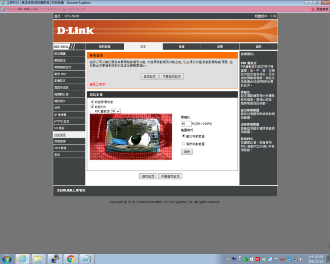This screenshot has width=330, height=264.
Task: Toggle the 啟動PIR checkbox
Action: [x=92, y=107]
